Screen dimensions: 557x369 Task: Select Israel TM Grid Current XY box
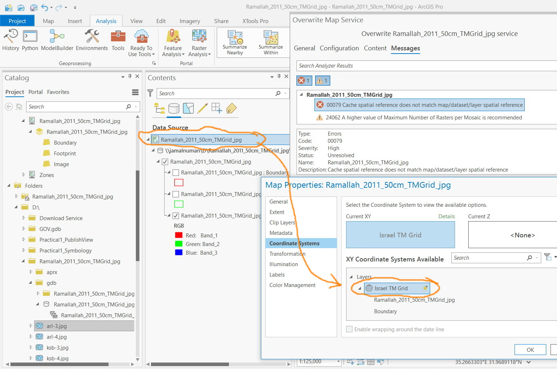coord(400,235)
